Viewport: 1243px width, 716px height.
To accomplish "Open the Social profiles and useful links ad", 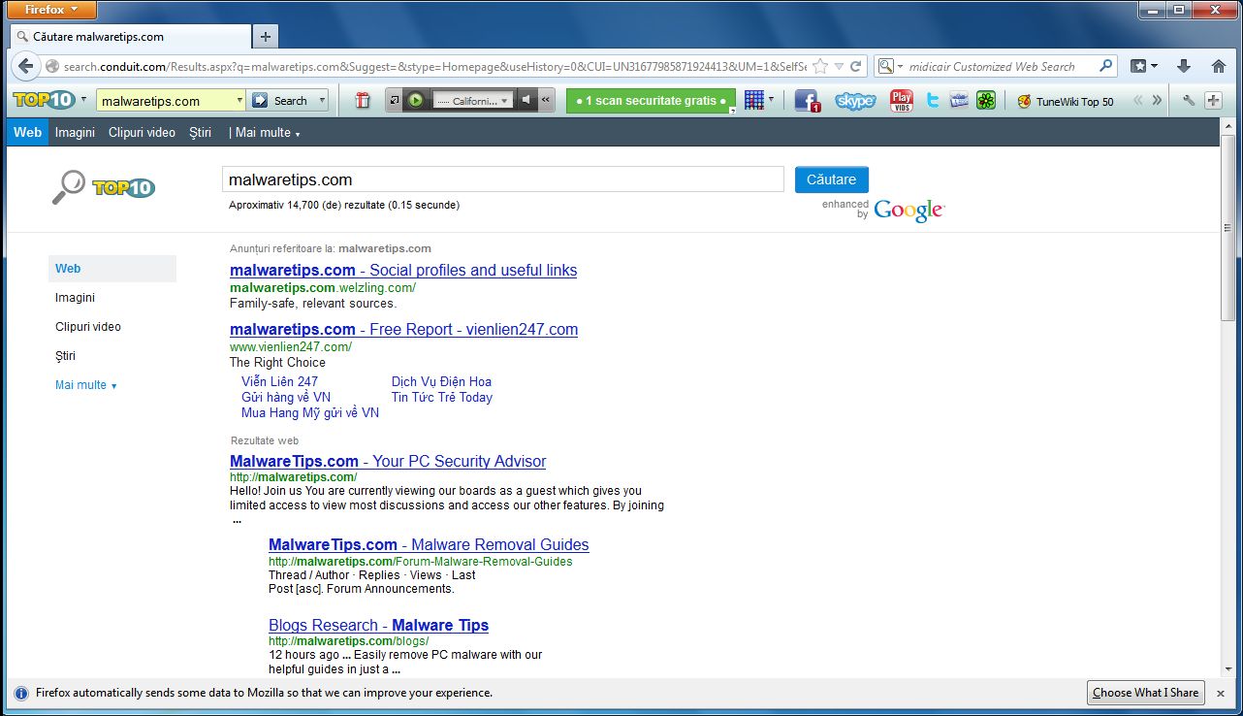I will pos(403,270).
